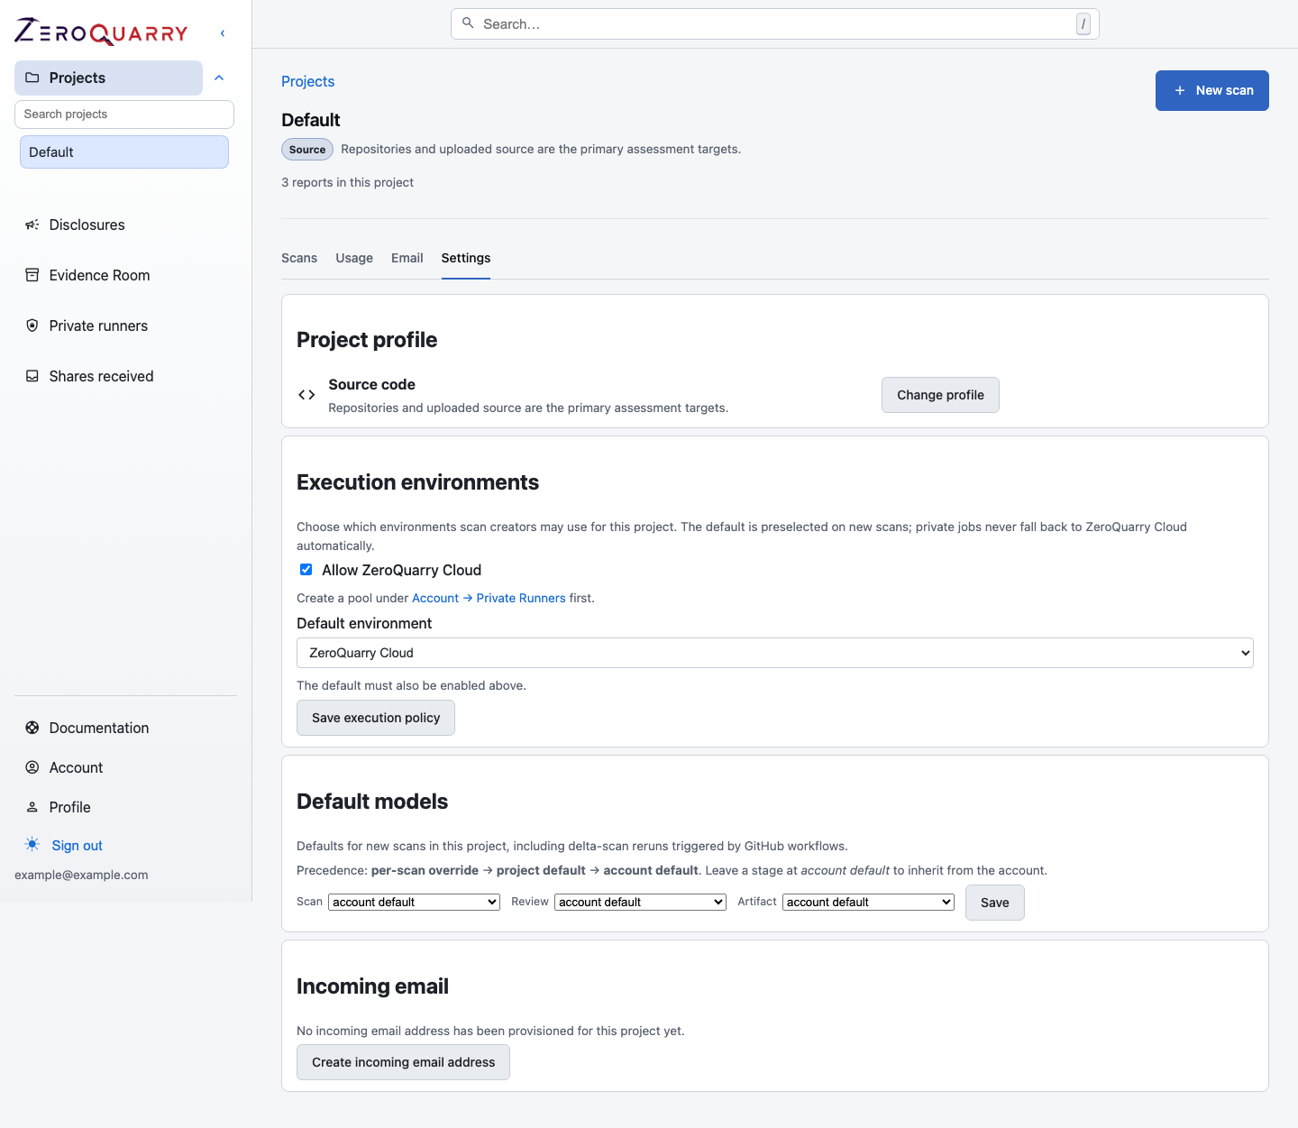Click the Source badge under Default
This screenshot has width=1298, height=1128.
(x=307, y=150)
